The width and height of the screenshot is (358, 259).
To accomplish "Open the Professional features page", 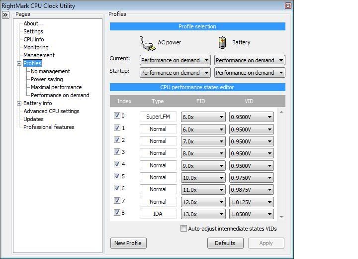I will 49,127.
